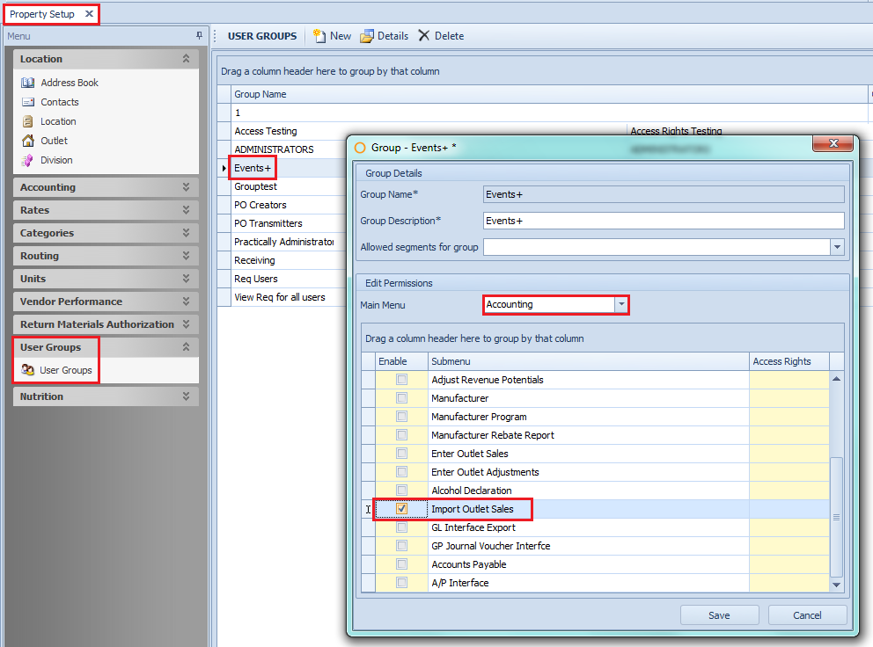Uncheck the Import Outlet Sales checkbox

pyautogui.click(x=401, y=509)
